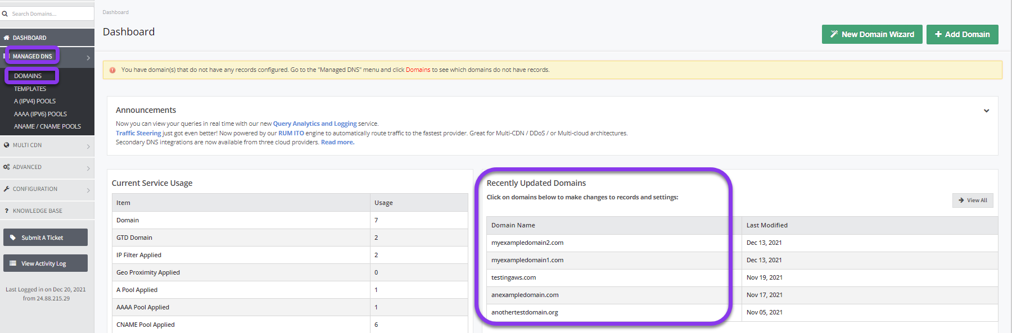Click the Read more link
Viewport: 1012px width, 333px height.
[x=337, y=142]
